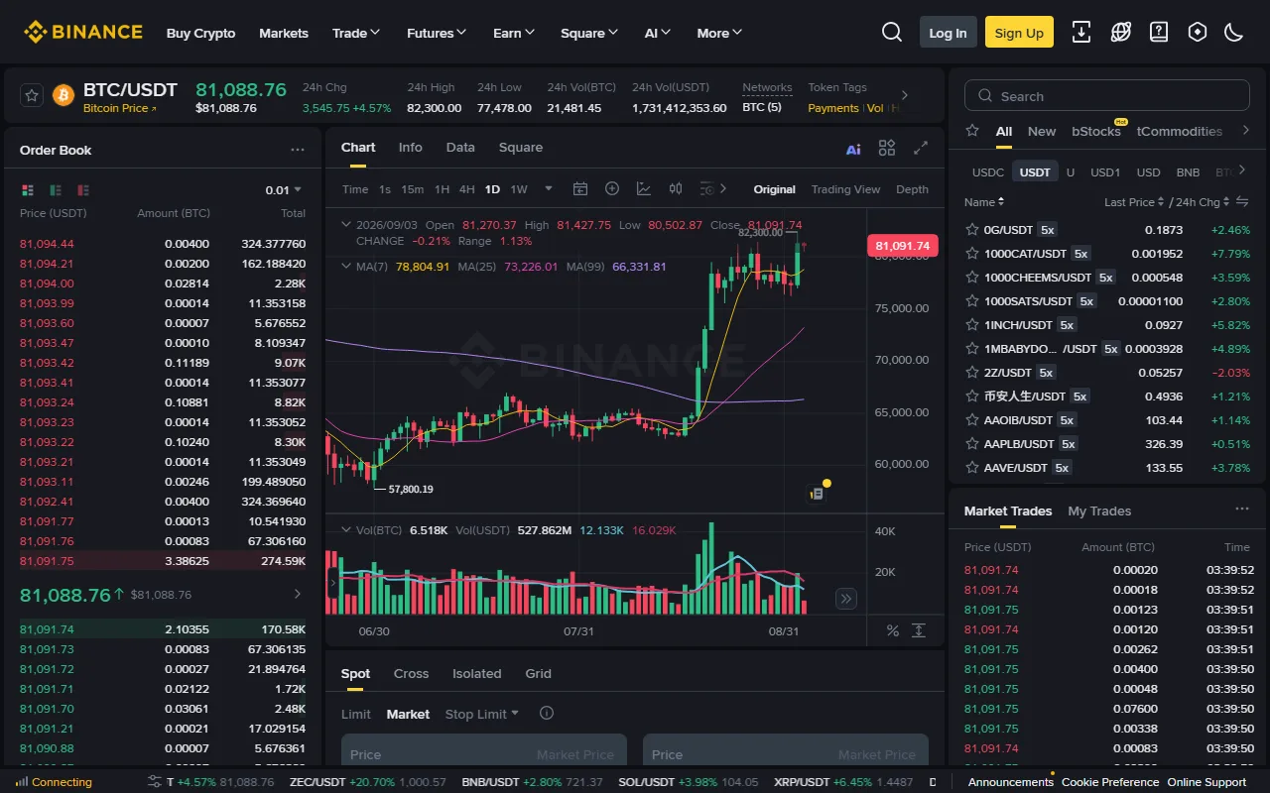
Task: Click the add circle plus icon in chart toolbar
Action: (x=612, y=188)
